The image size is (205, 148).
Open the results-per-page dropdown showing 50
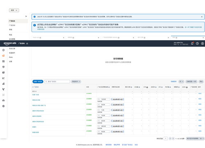click(x=195, y=139)
